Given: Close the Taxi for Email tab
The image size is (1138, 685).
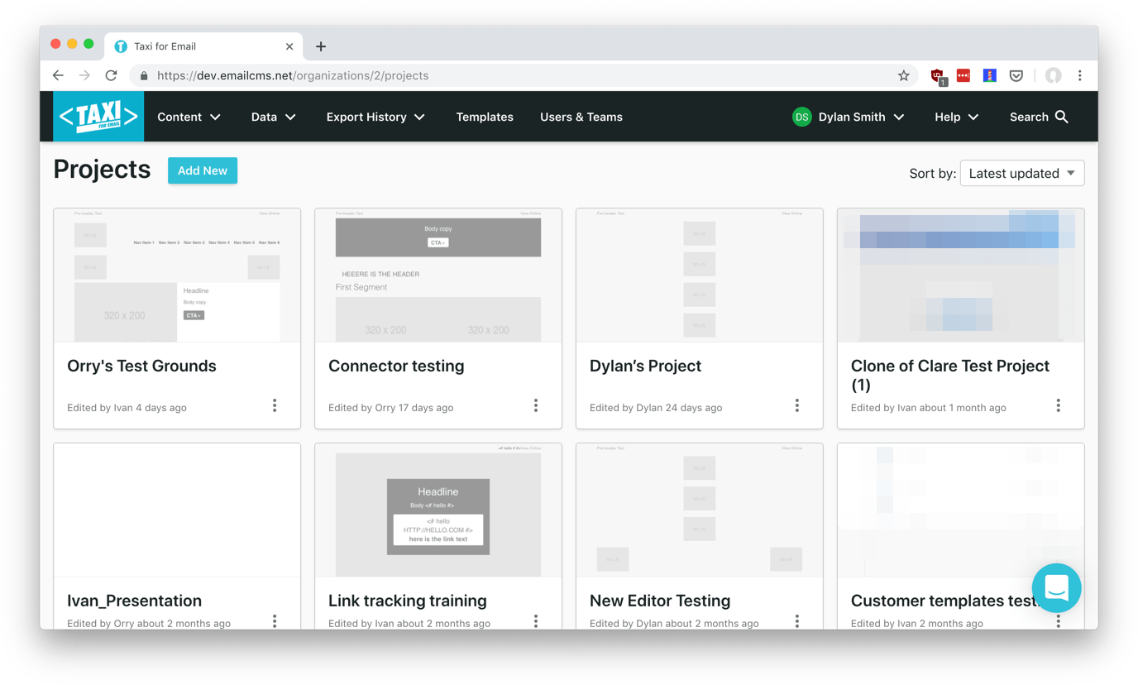Looking at the screenshot, I should (289, 46).
